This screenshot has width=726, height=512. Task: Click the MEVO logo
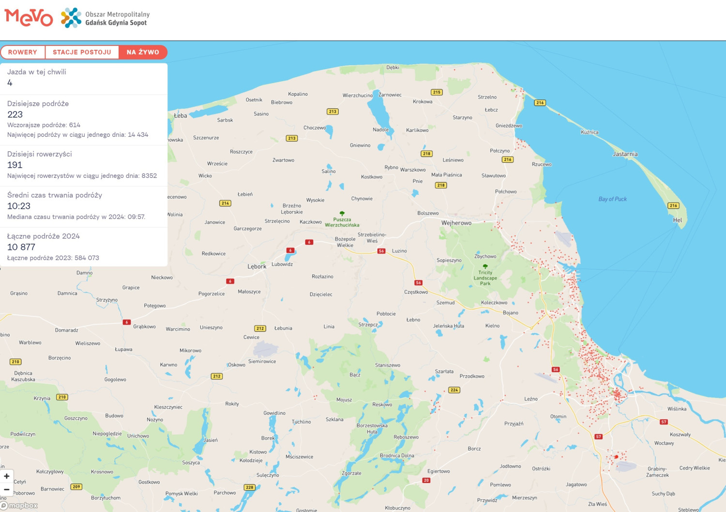(29, 18)
